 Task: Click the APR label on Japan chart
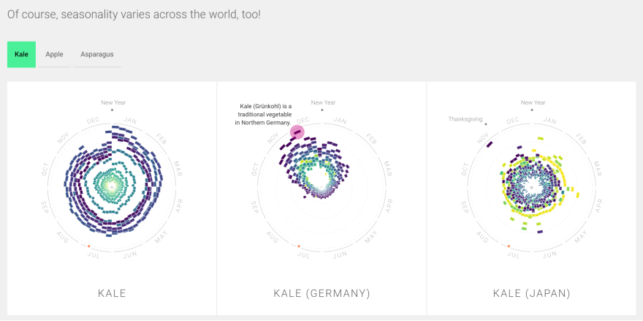click(x=598, y=205)
